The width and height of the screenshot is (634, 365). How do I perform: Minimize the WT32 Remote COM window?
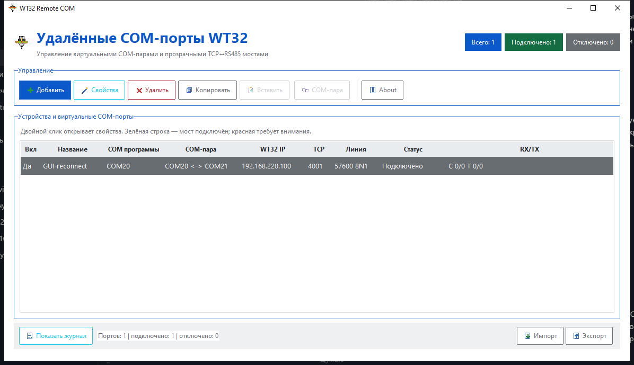tap(569, 8)
